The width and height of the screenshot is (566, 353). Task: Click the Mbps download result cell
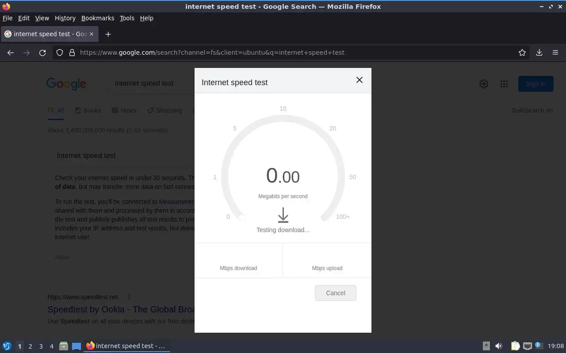tap(238, 260)
